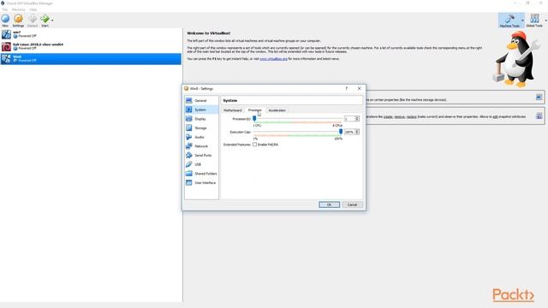Image resolution: width=548 pixels, height=308 pixels.
Task: Click the help question mark in Settings title bar
Action: (346, 89)
